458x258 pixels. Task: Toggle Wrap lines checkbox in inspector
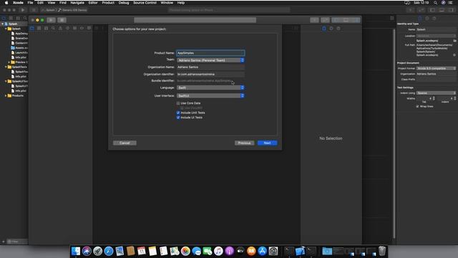417,107
